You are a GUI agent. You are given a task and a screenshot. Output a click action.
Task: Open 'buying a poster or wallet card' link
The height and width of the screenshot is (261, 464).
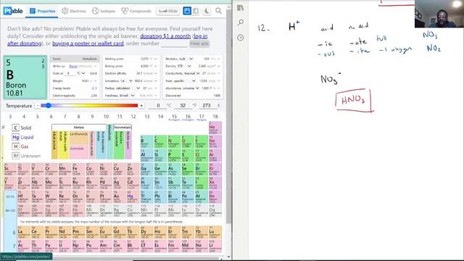click(88, 43)
